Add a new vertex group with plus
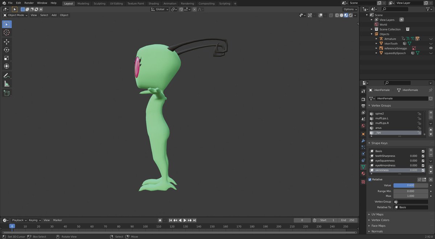 coord(431,113)
